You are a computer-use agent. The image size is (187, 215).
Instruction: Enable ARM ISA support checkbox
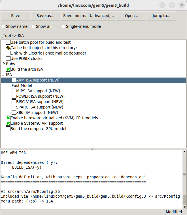[14, 80]
